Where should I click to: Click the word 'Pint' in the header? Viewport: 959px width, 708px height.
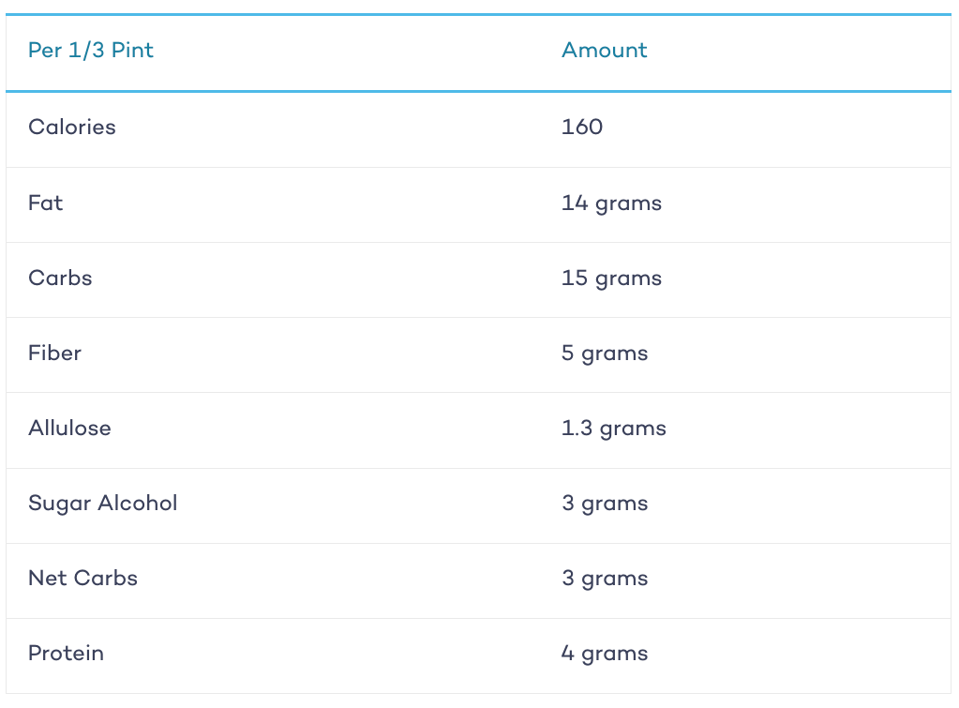coord(132,51)
